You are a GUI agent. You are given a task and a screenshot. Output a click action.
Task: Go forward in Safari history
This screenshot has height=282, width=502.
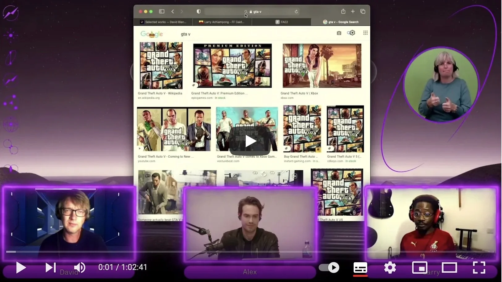[x=182, y=11]
